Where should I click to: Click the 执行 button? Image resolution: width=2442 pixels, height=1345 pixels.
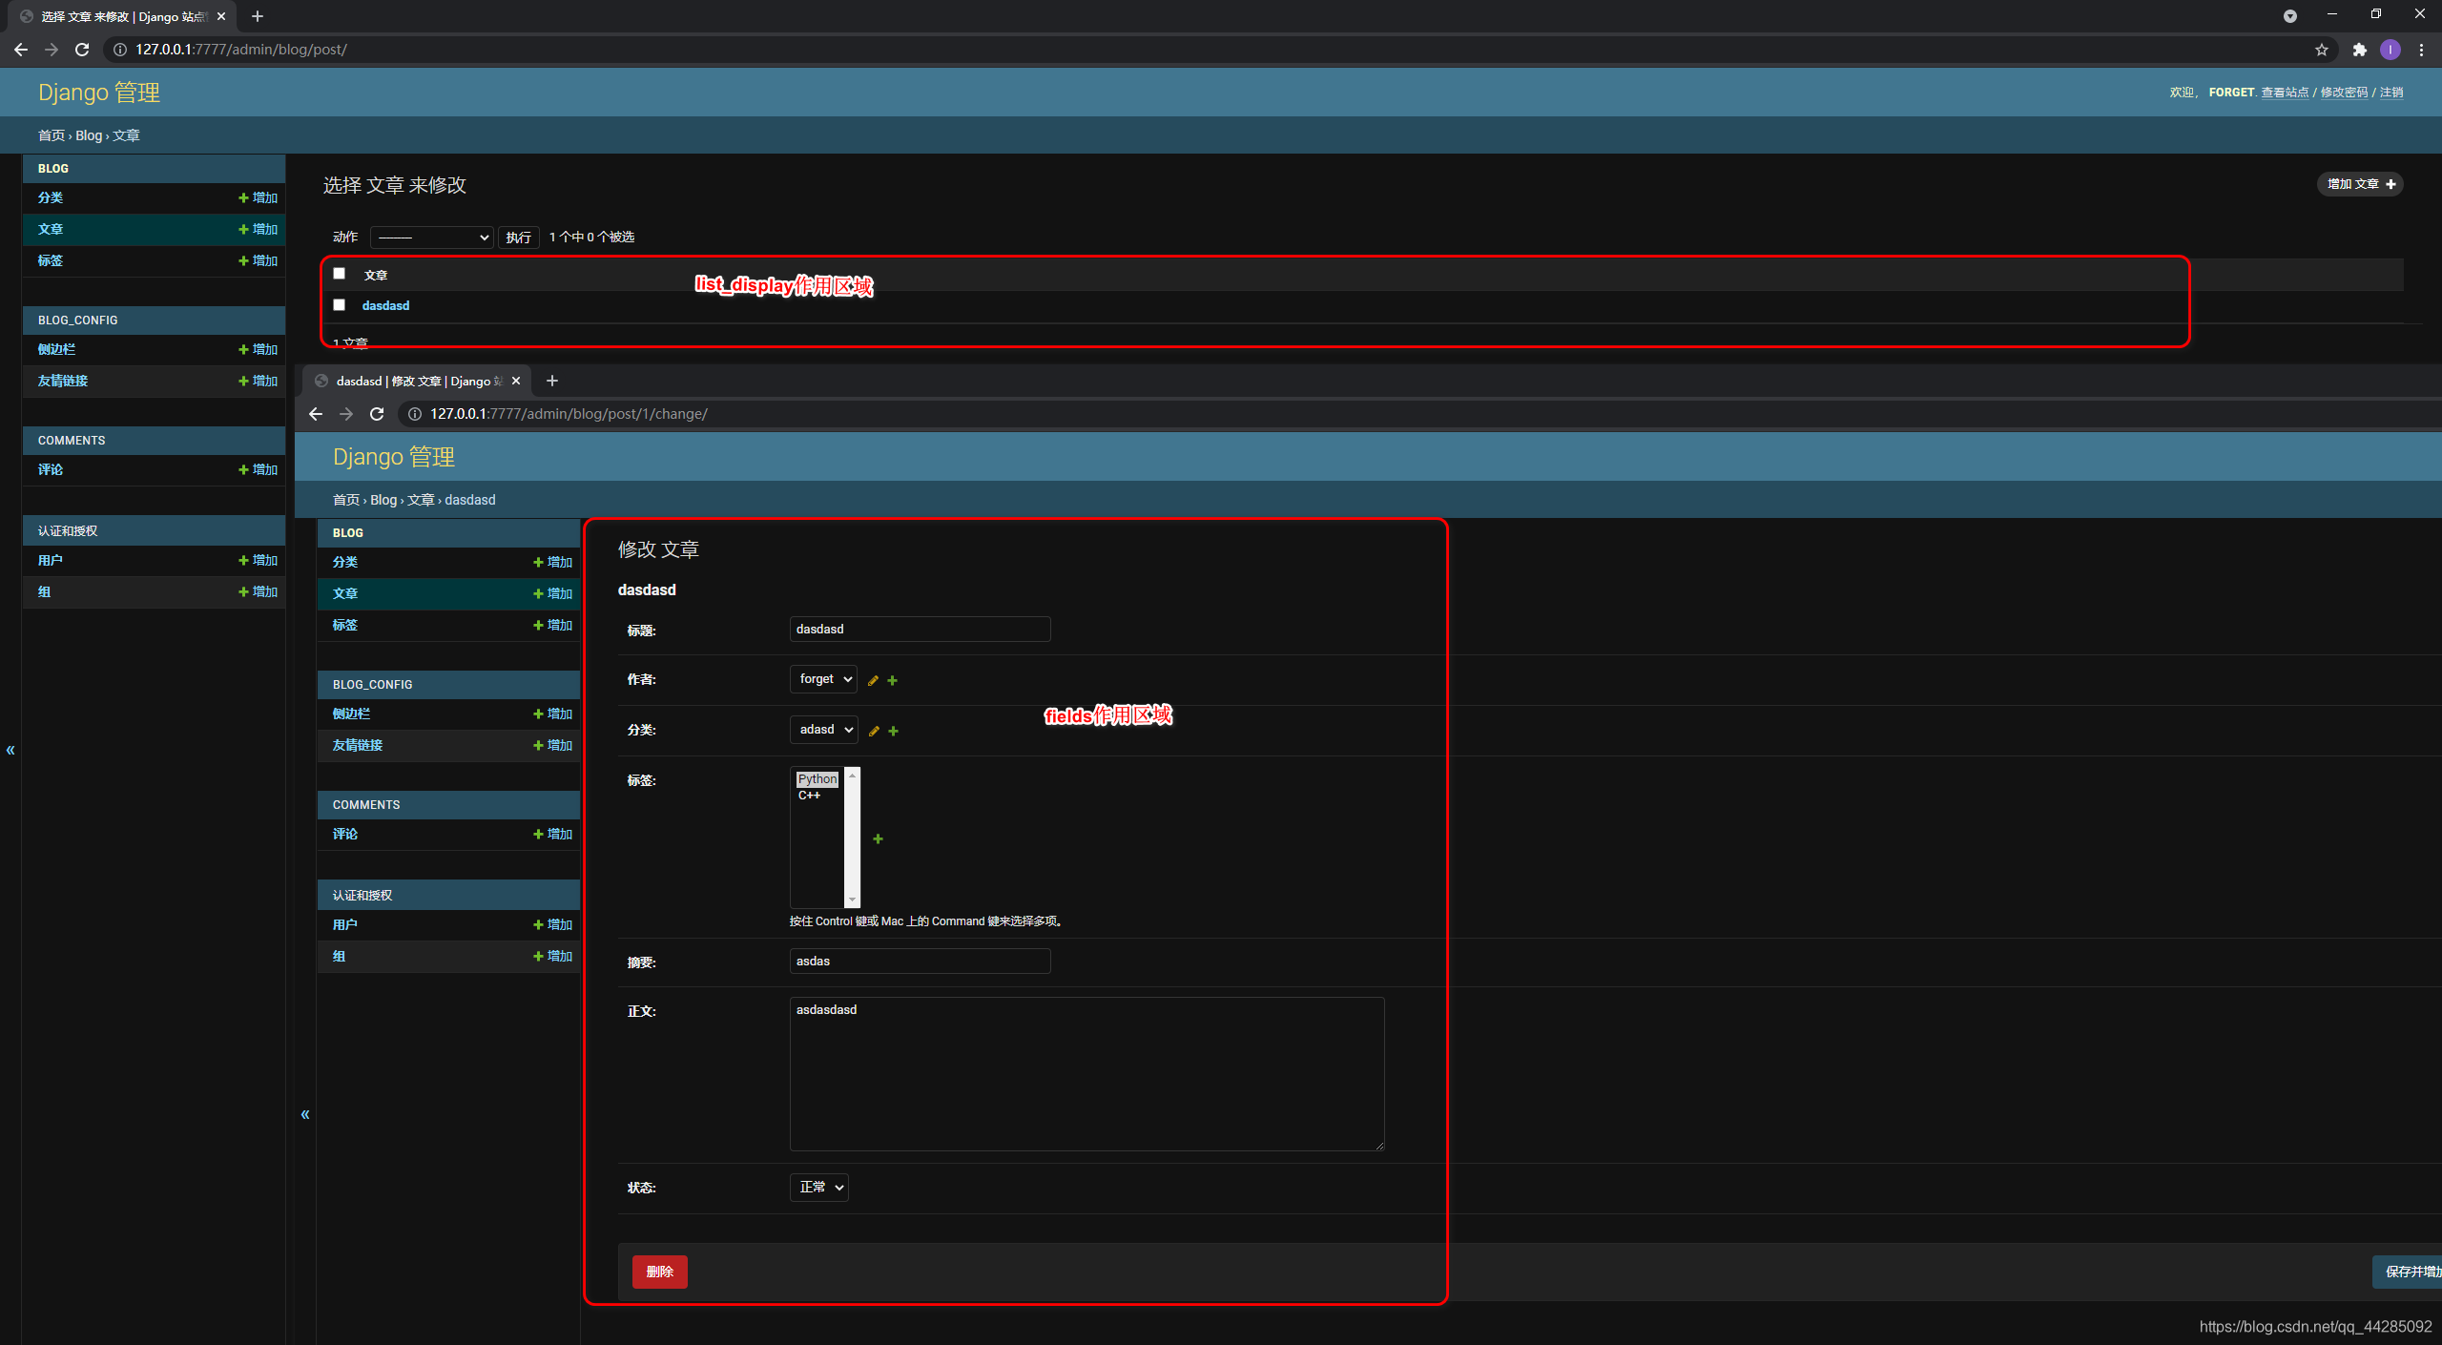pyautogui.click(x=519, y=238)
